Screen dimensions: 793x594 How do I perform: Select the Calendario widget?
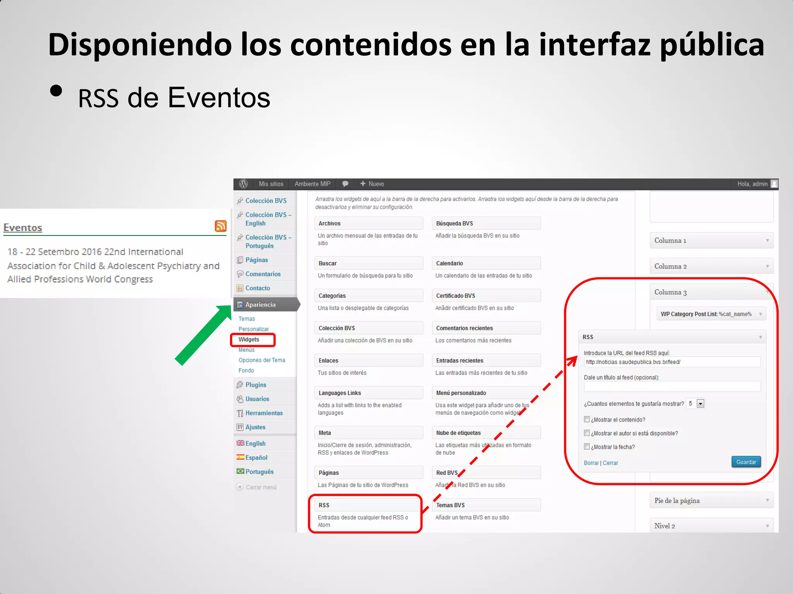coord(486,263)
